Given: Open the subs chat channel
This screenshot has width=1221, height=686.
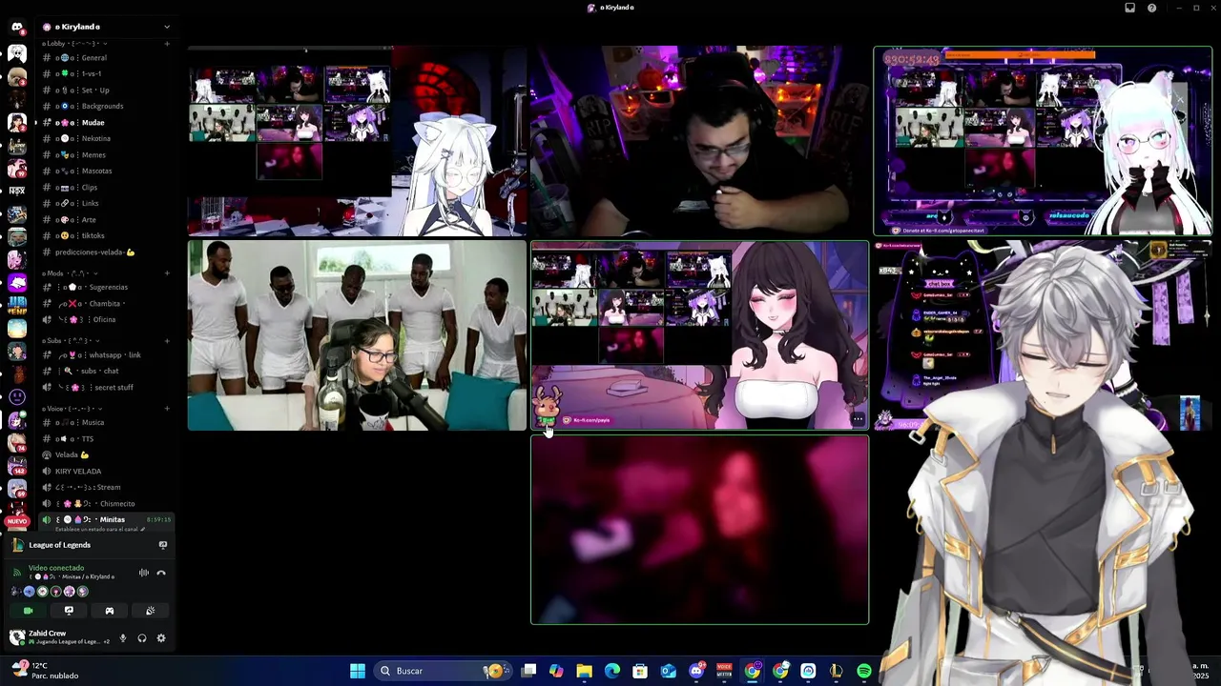Looking at the screenshot, I should (105, 372).
